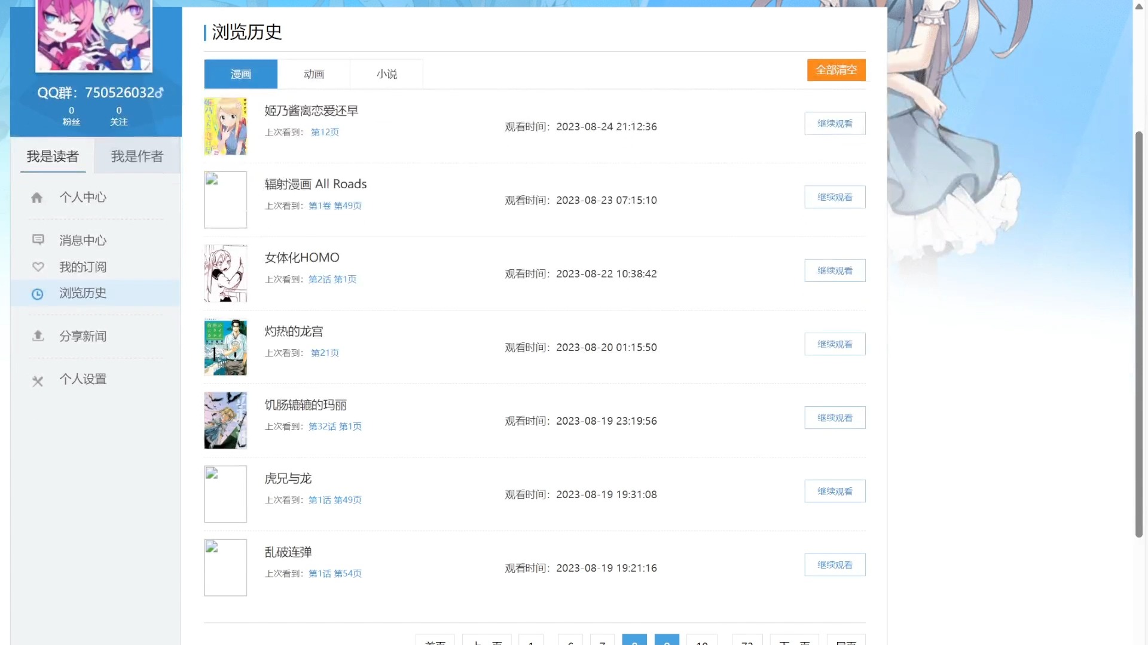Switch to the 我是读者 tab

53,156
